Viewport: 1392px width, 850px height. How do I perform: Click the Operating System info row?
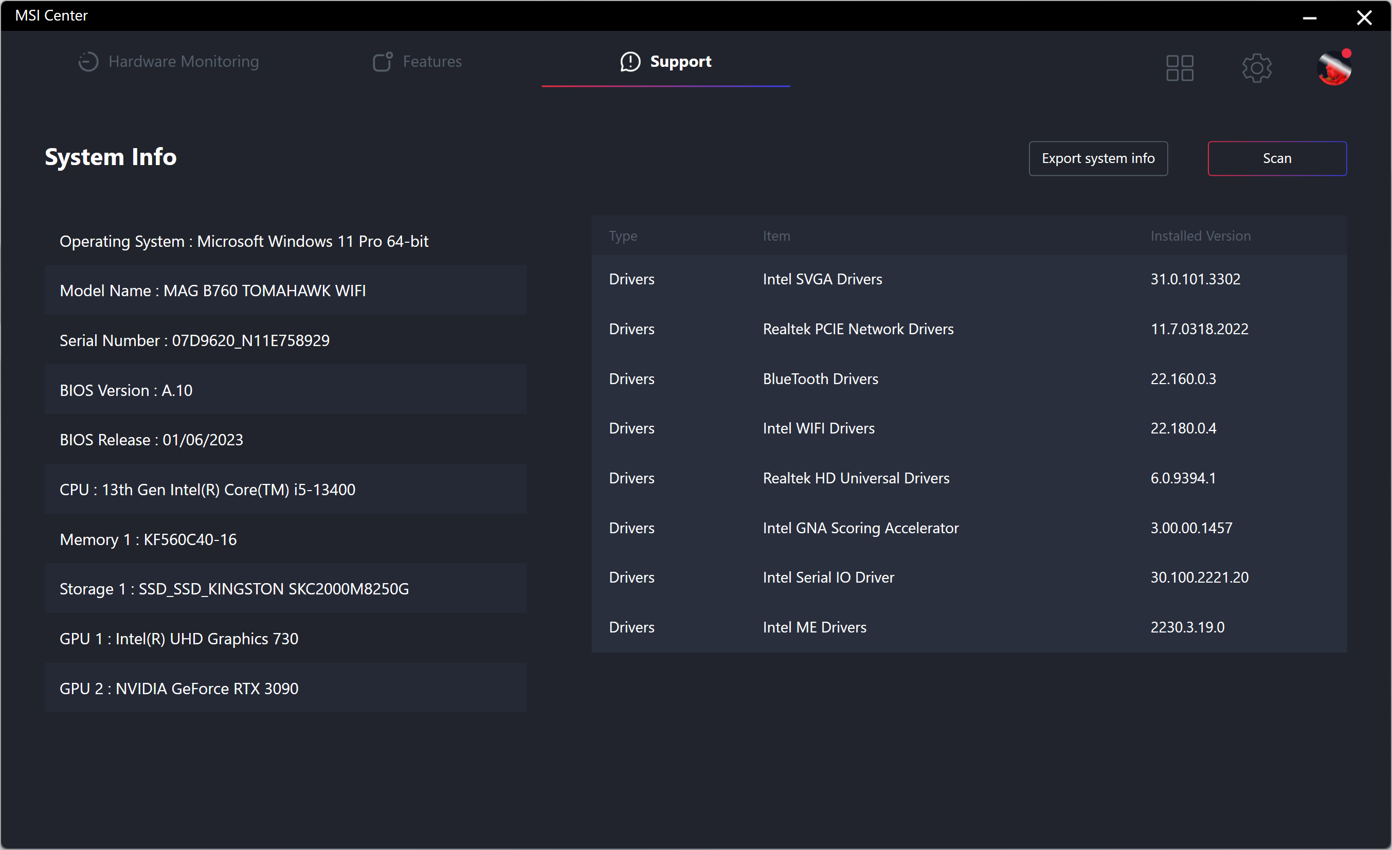(286, 241)
